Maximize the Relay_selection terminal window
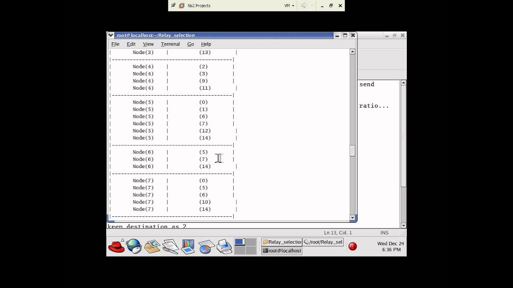 click(345, 36)
